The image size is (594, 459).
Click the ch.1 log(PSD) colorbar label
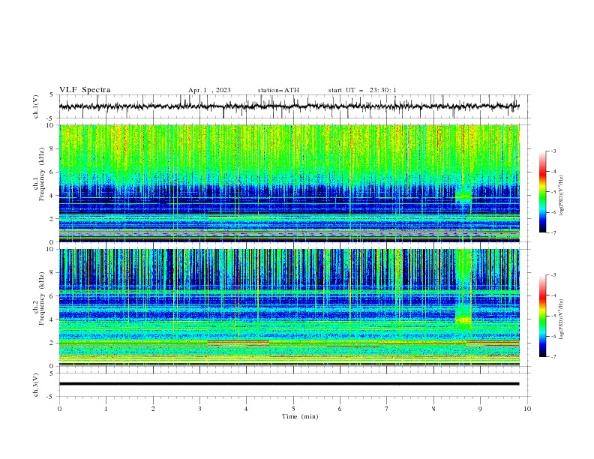click(x=561, y=196)
